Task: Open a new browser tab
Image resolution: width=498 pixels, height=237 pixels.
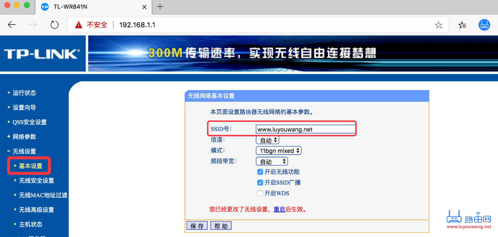Action: click(160, 7)
